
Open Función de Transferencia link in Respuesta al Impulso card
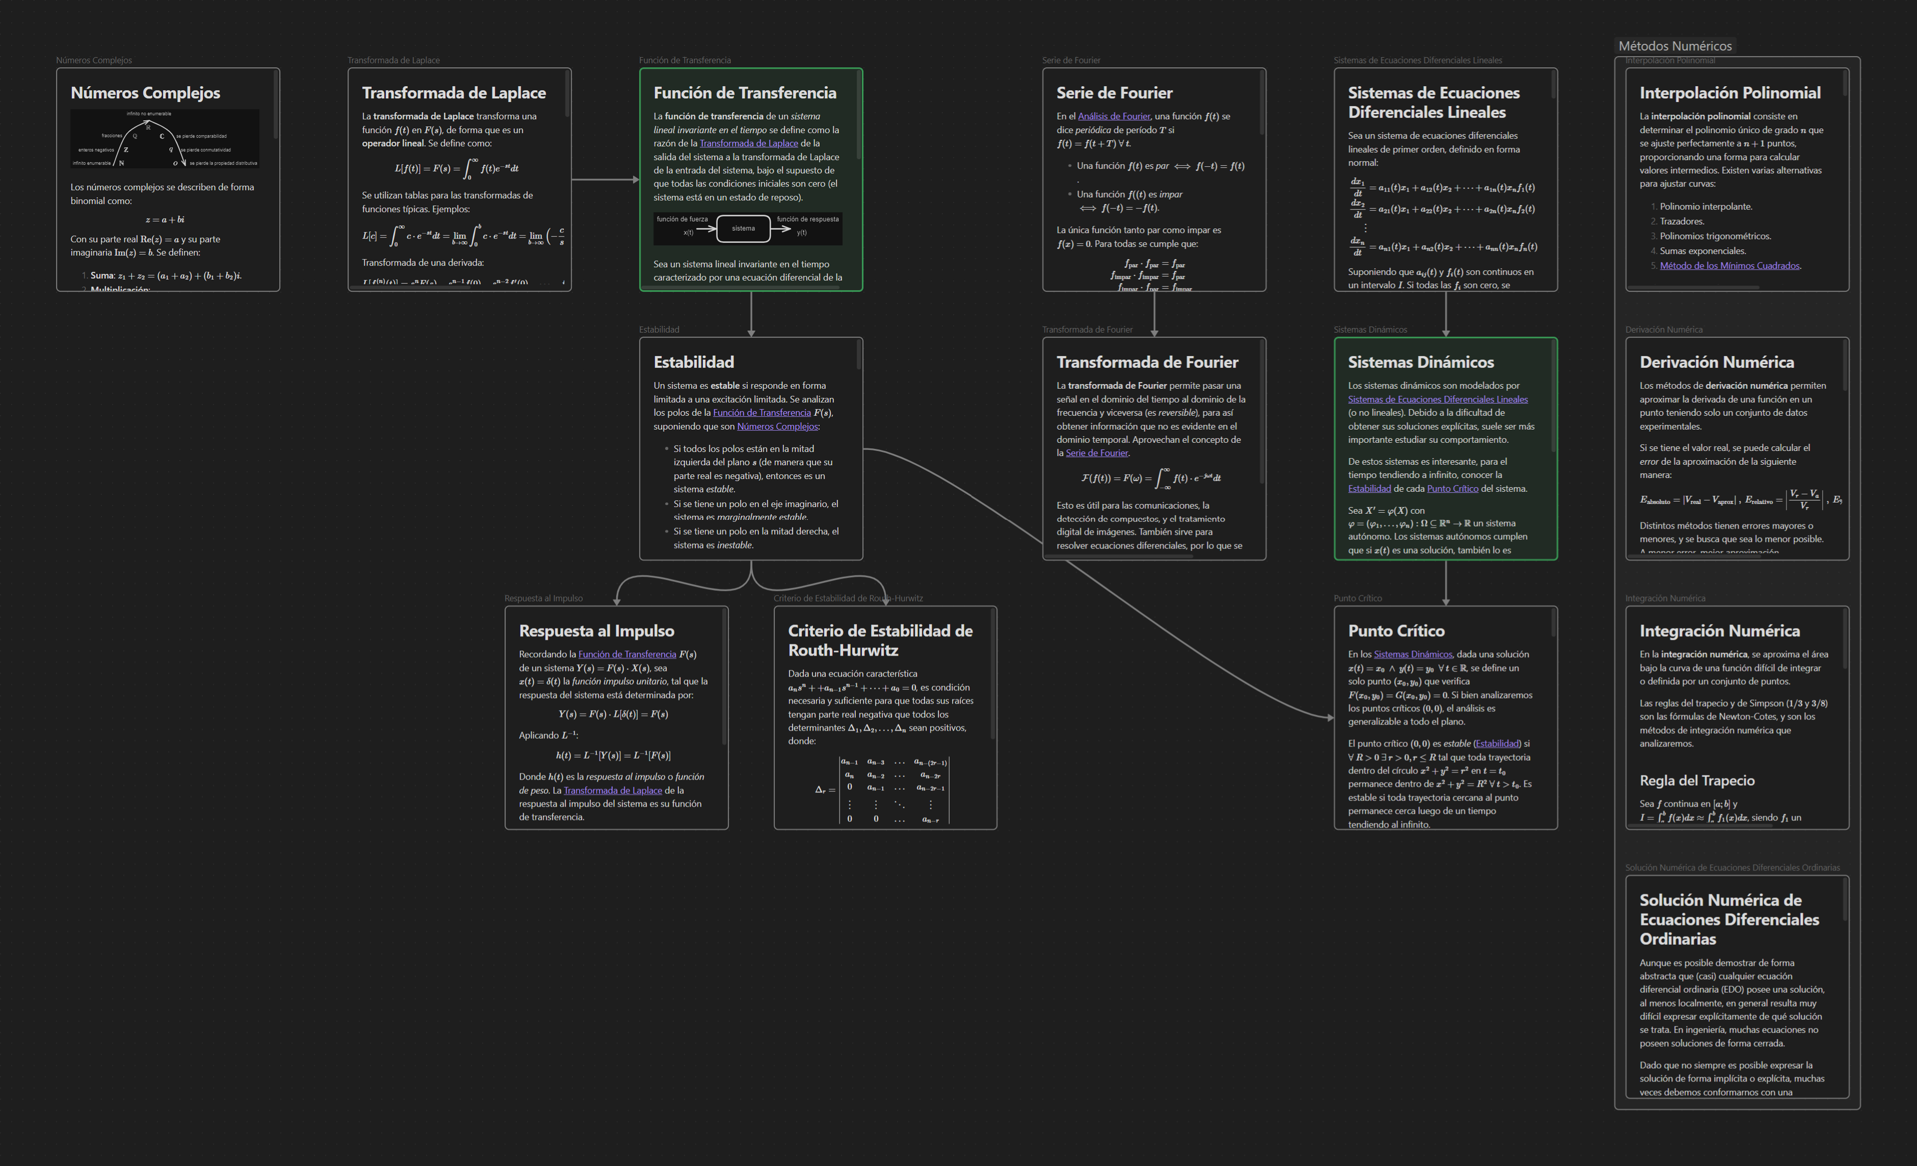click(x=627, y=655)
